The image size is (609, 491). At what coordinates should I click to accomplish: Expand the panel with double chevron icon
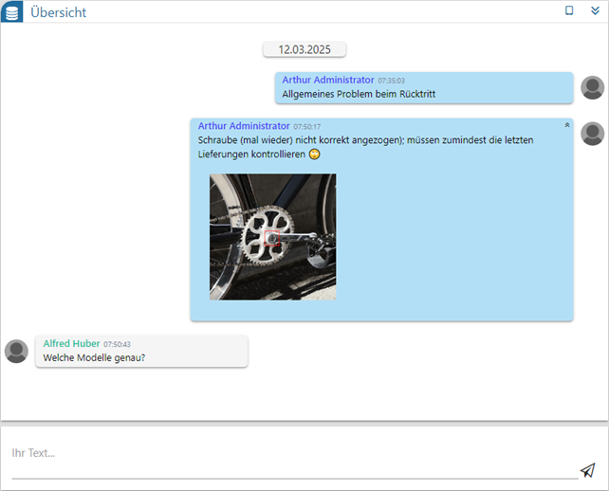(x=595, y=10)
